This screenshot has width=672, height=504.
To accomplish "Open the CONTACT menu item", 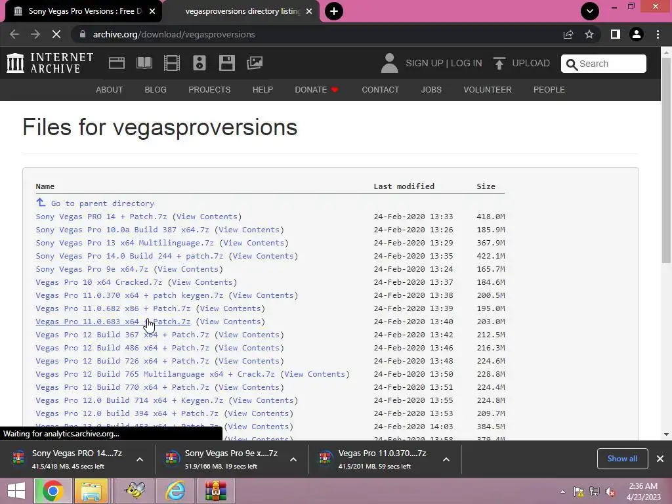I will click(x=381, y=89).
